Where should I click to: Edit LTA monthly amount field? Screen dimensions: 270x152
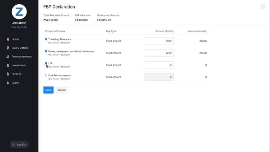pyautogui.click(x=159, y=65)
